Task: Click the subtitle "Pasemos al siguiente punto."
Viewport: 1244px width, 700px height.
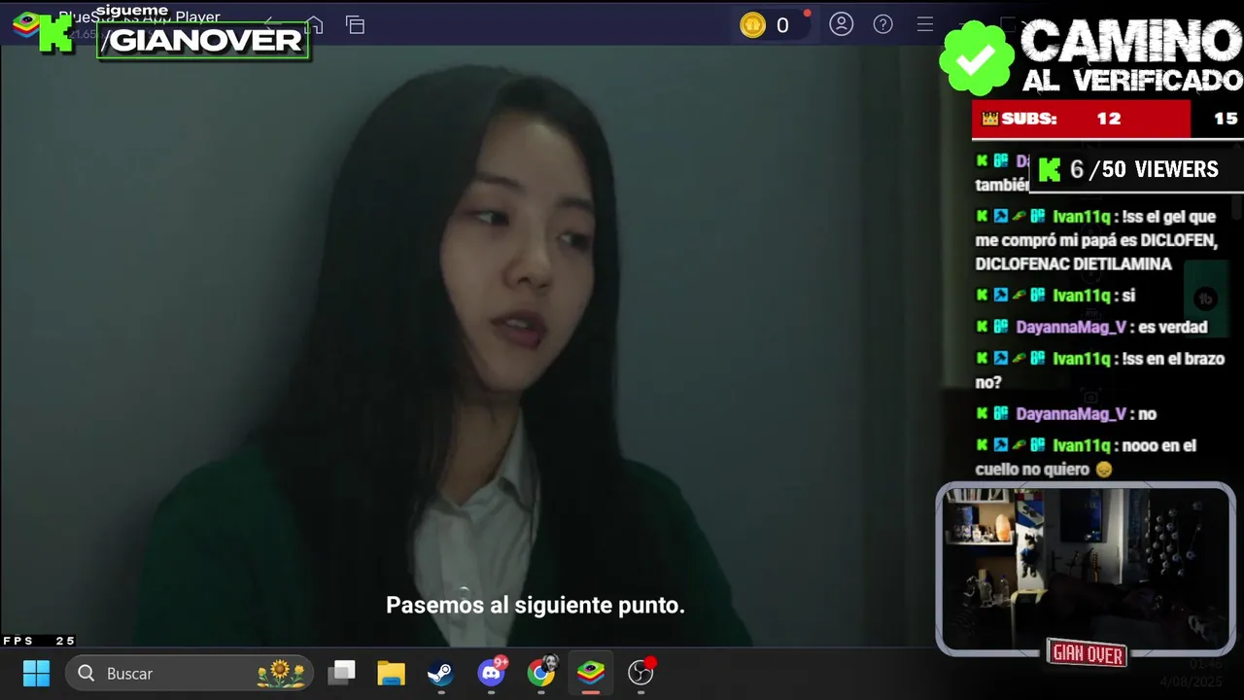Action: [536, 605]
